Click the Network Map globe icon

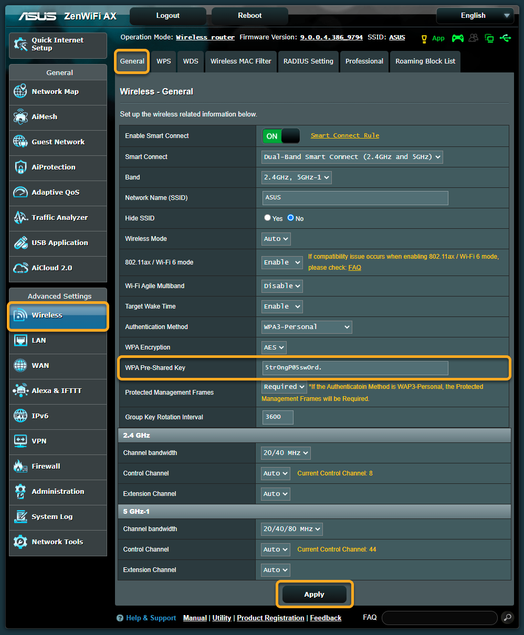tap(20, 91)
